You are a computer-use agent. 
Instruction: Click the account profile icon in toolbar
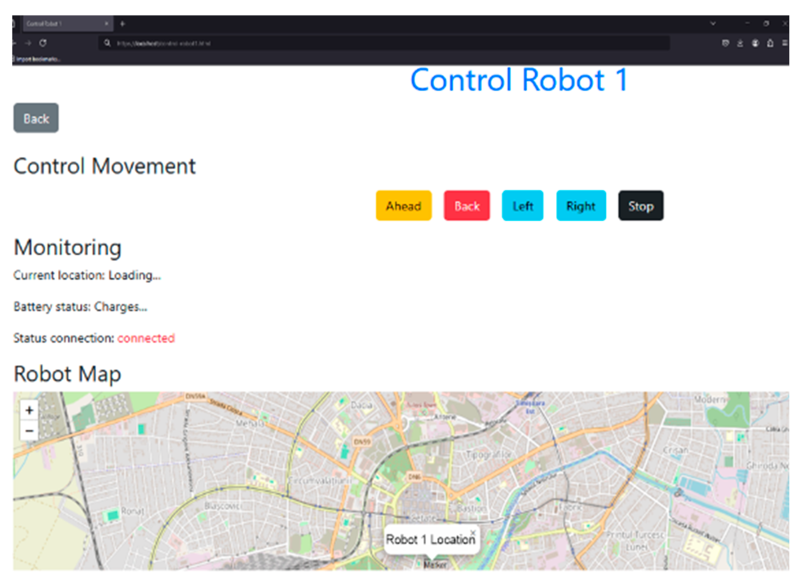pyautogui.click(x=755, y=43)
